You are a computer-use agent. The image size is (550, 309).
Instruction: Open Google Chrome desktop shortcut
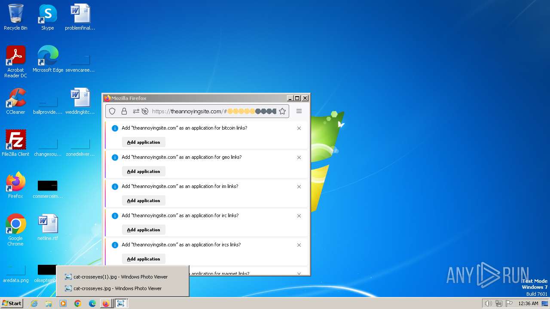point(15,230)
